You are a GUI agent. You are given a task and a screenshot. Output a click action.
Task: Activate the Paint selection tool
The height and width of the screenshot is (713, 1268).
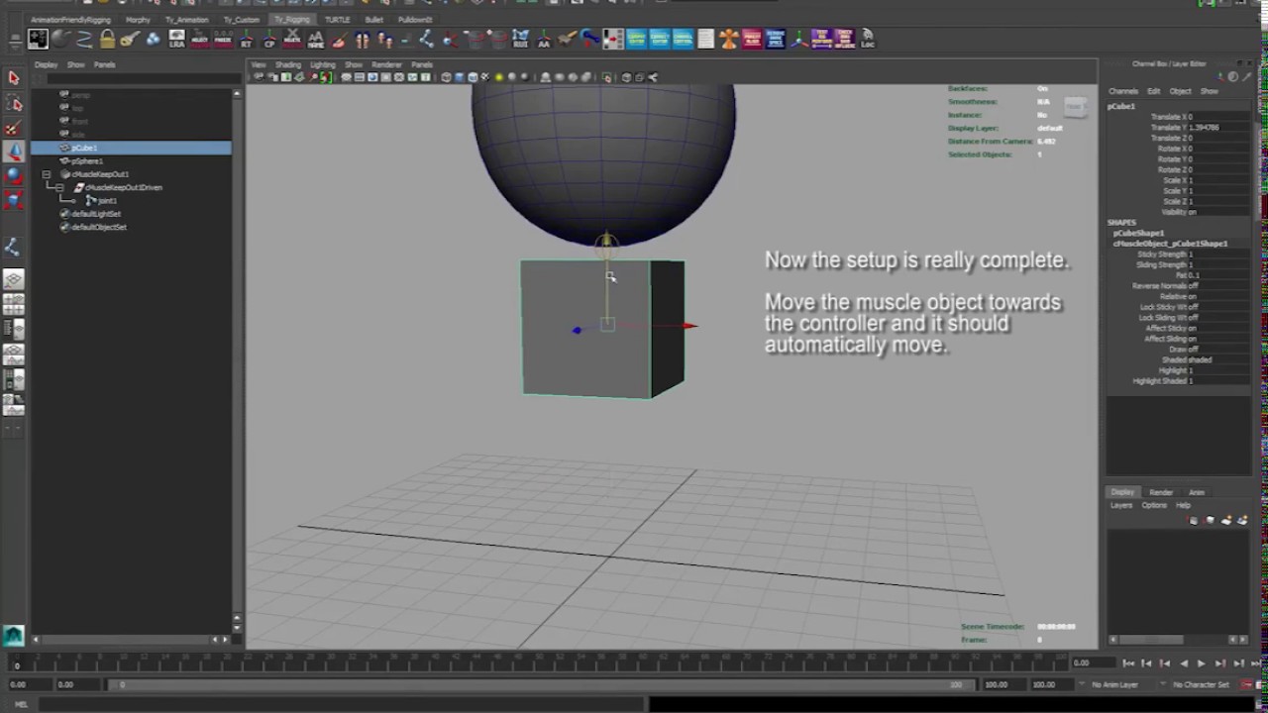point(14,128)
